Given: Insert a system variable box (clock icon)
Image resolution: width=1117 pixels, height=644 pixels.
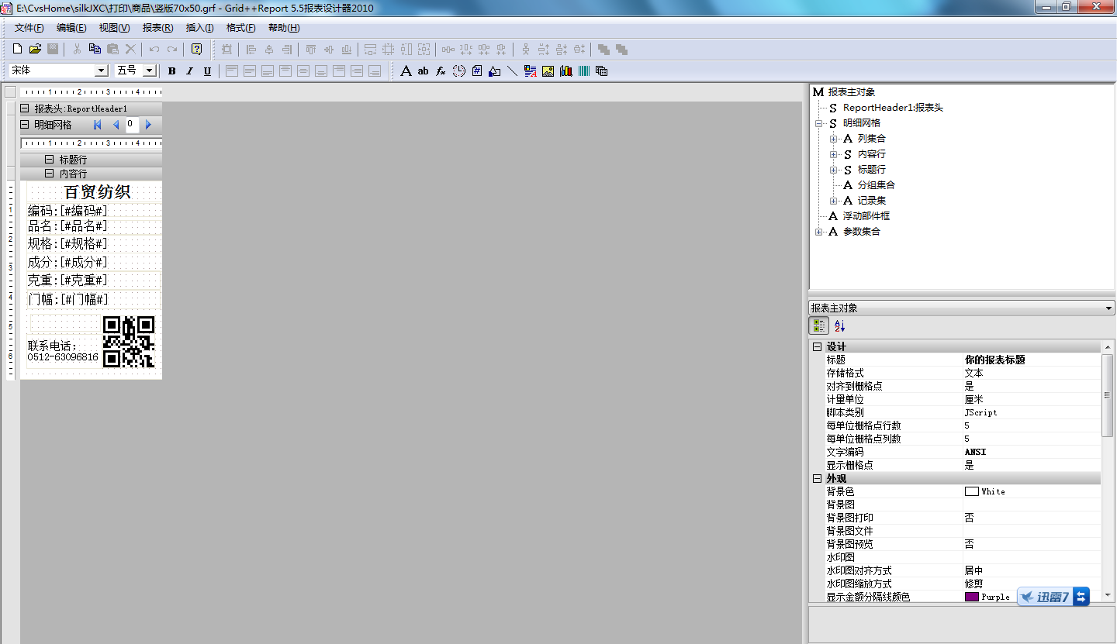Looking at the screenshot, I should tap(459, 71).
